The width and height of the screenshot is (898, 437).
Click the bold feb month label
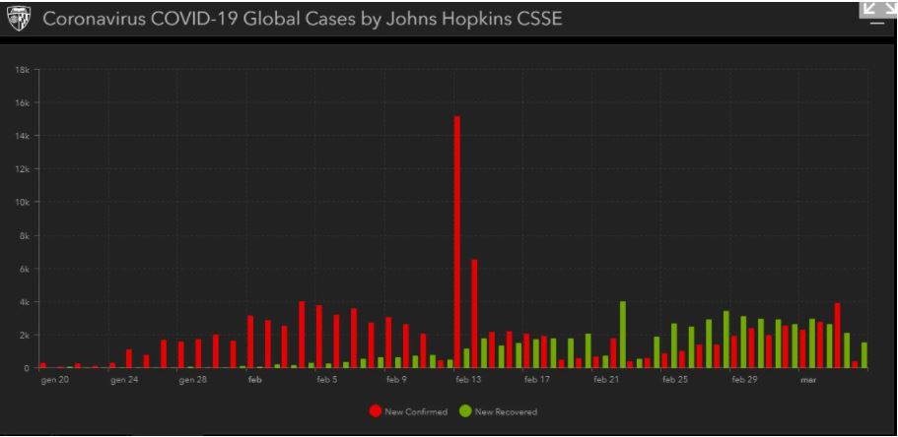(255, 379)
